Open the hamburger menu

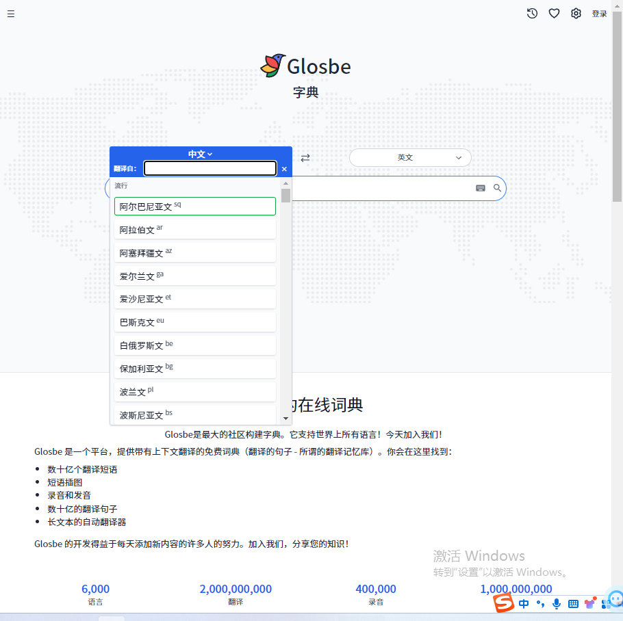click(11, 14)
